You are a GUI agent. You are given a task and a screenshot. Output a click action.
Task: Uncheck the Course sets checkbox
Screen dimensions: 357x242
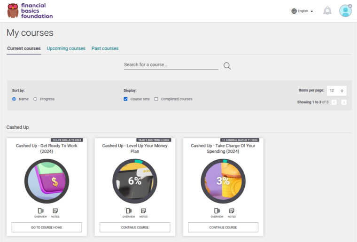126,99
